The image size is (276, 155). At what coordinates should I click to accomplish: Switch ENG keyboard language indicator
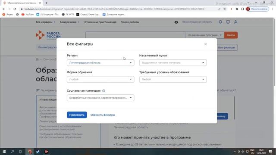coord(252,152)
